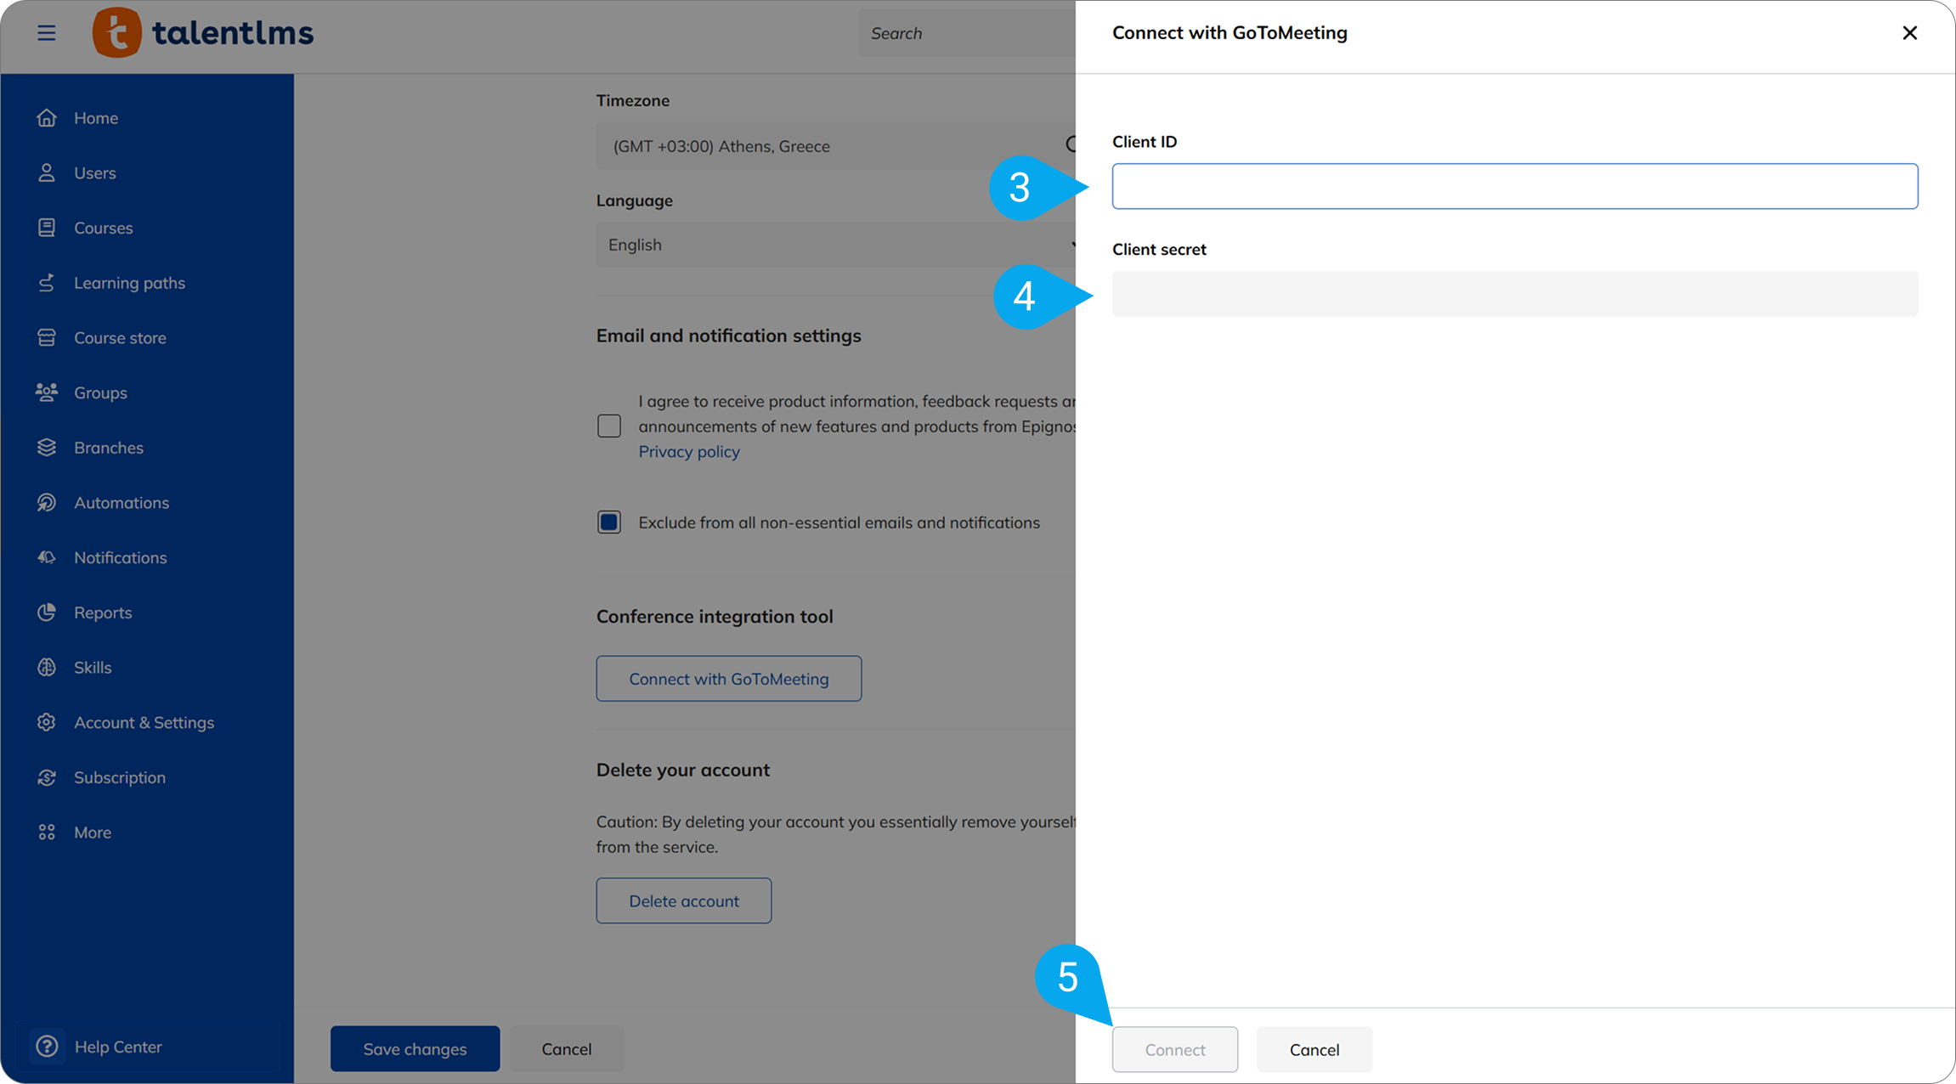Screen dimensions: 1956x1084
Task: Click Cancel in the GoToMeeting panel
Action: pyautogui.click(x=1314, y=1050)
